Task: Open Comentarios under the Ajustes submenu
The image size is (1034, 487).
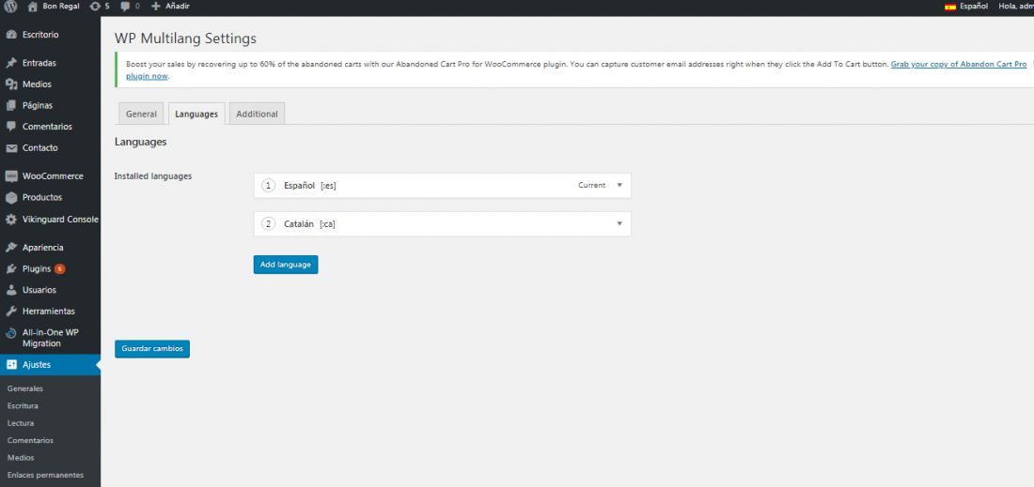Action: coord(30,440)
